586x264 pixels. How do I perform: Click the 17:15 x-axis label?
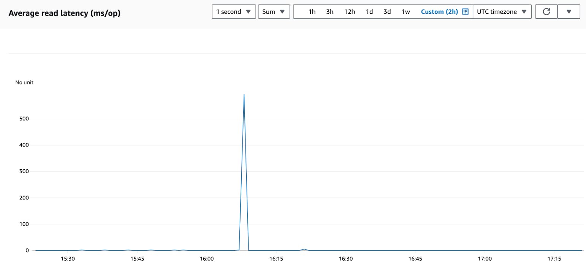tap(555, 259)
